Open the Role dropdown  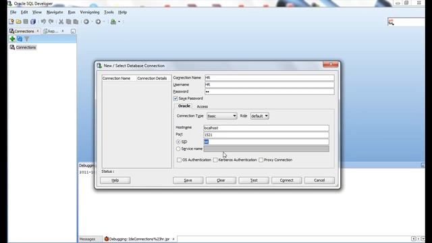(259, 116)
